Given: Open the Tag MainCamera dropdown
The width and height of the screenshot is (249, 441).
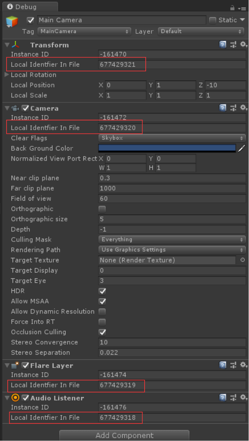Looking at the screenshot, I should (x=84, y=31).
